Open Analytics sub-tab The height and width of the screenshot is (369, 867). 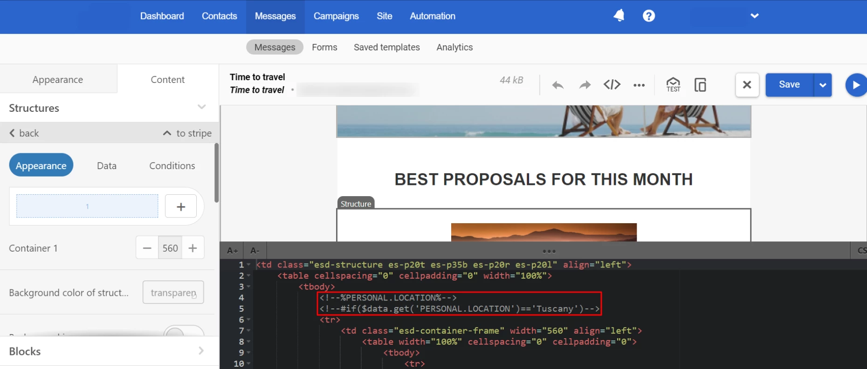pos(454,47)
